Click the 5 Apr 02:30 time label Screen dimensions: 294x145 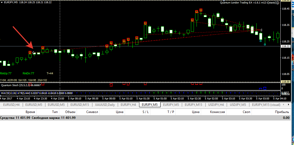194,98
